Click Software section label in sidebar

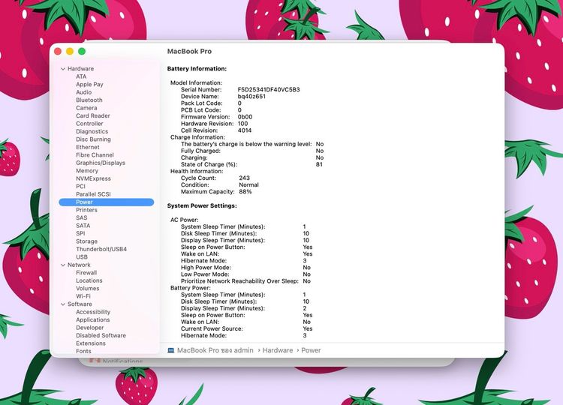(x=80, y=304)
